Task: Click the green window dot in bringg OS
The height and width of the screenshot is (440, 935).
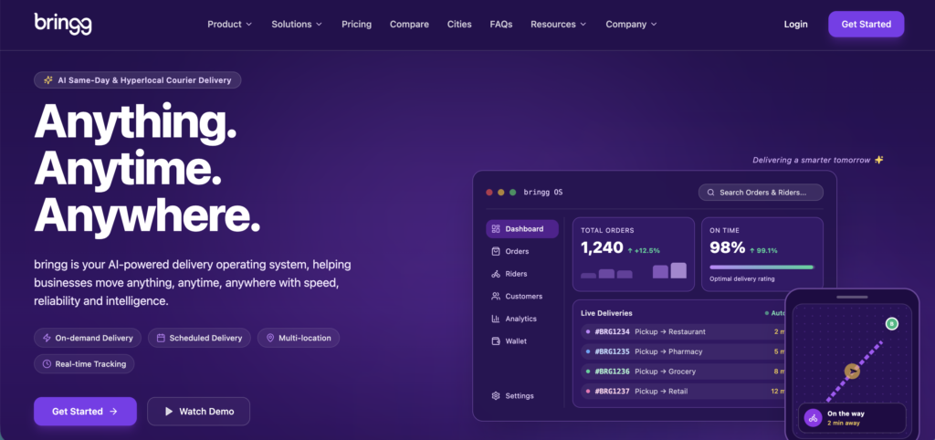Action: tap(512, 193)
